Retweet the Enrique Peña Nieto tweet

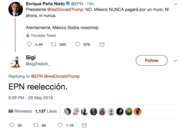53,44
